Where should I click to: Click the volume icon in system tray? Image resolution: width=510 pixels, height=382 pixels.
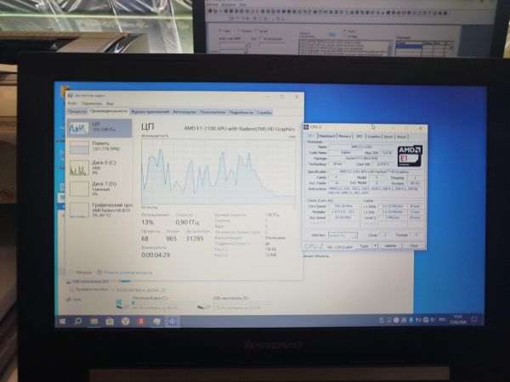click(433, 320)
